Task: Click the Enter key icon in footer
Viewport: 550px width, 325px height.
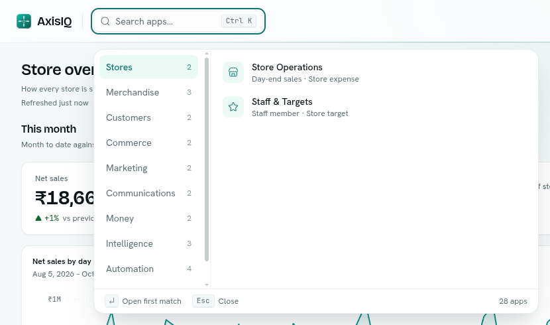Action: point(111,301)
